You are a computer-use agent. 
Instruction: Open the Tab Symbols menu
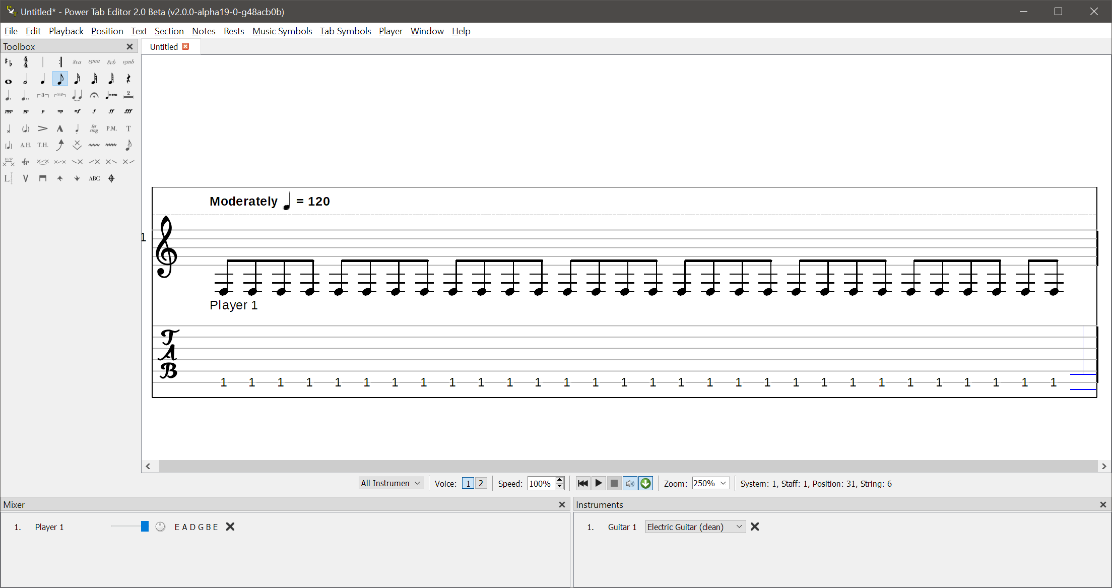click(345, 31)
